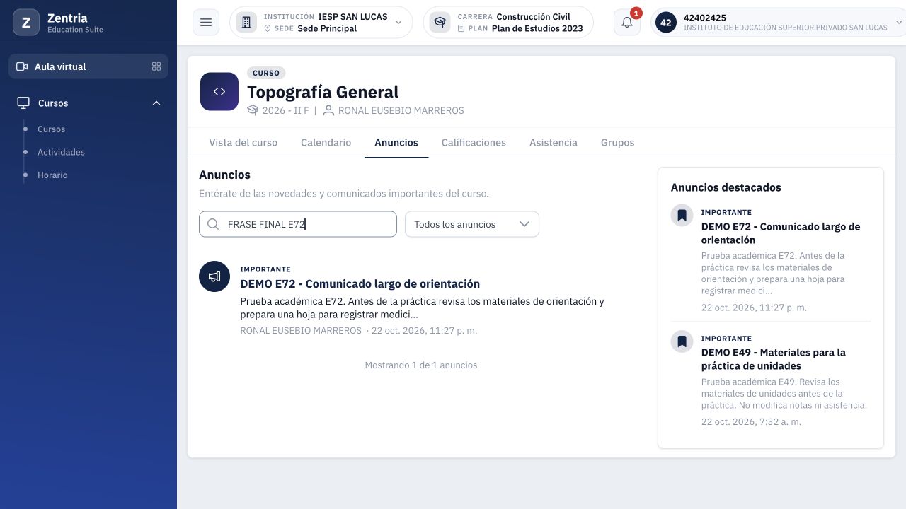Viewport: 906px width, 509px height.
Task: Click the search magnifier icon
Action: coord(213,224)
